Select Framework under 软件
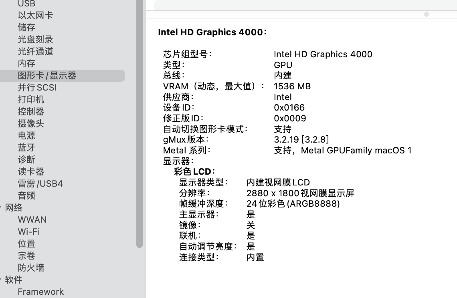This screenshot has height=298, width=457. point(40,292)
